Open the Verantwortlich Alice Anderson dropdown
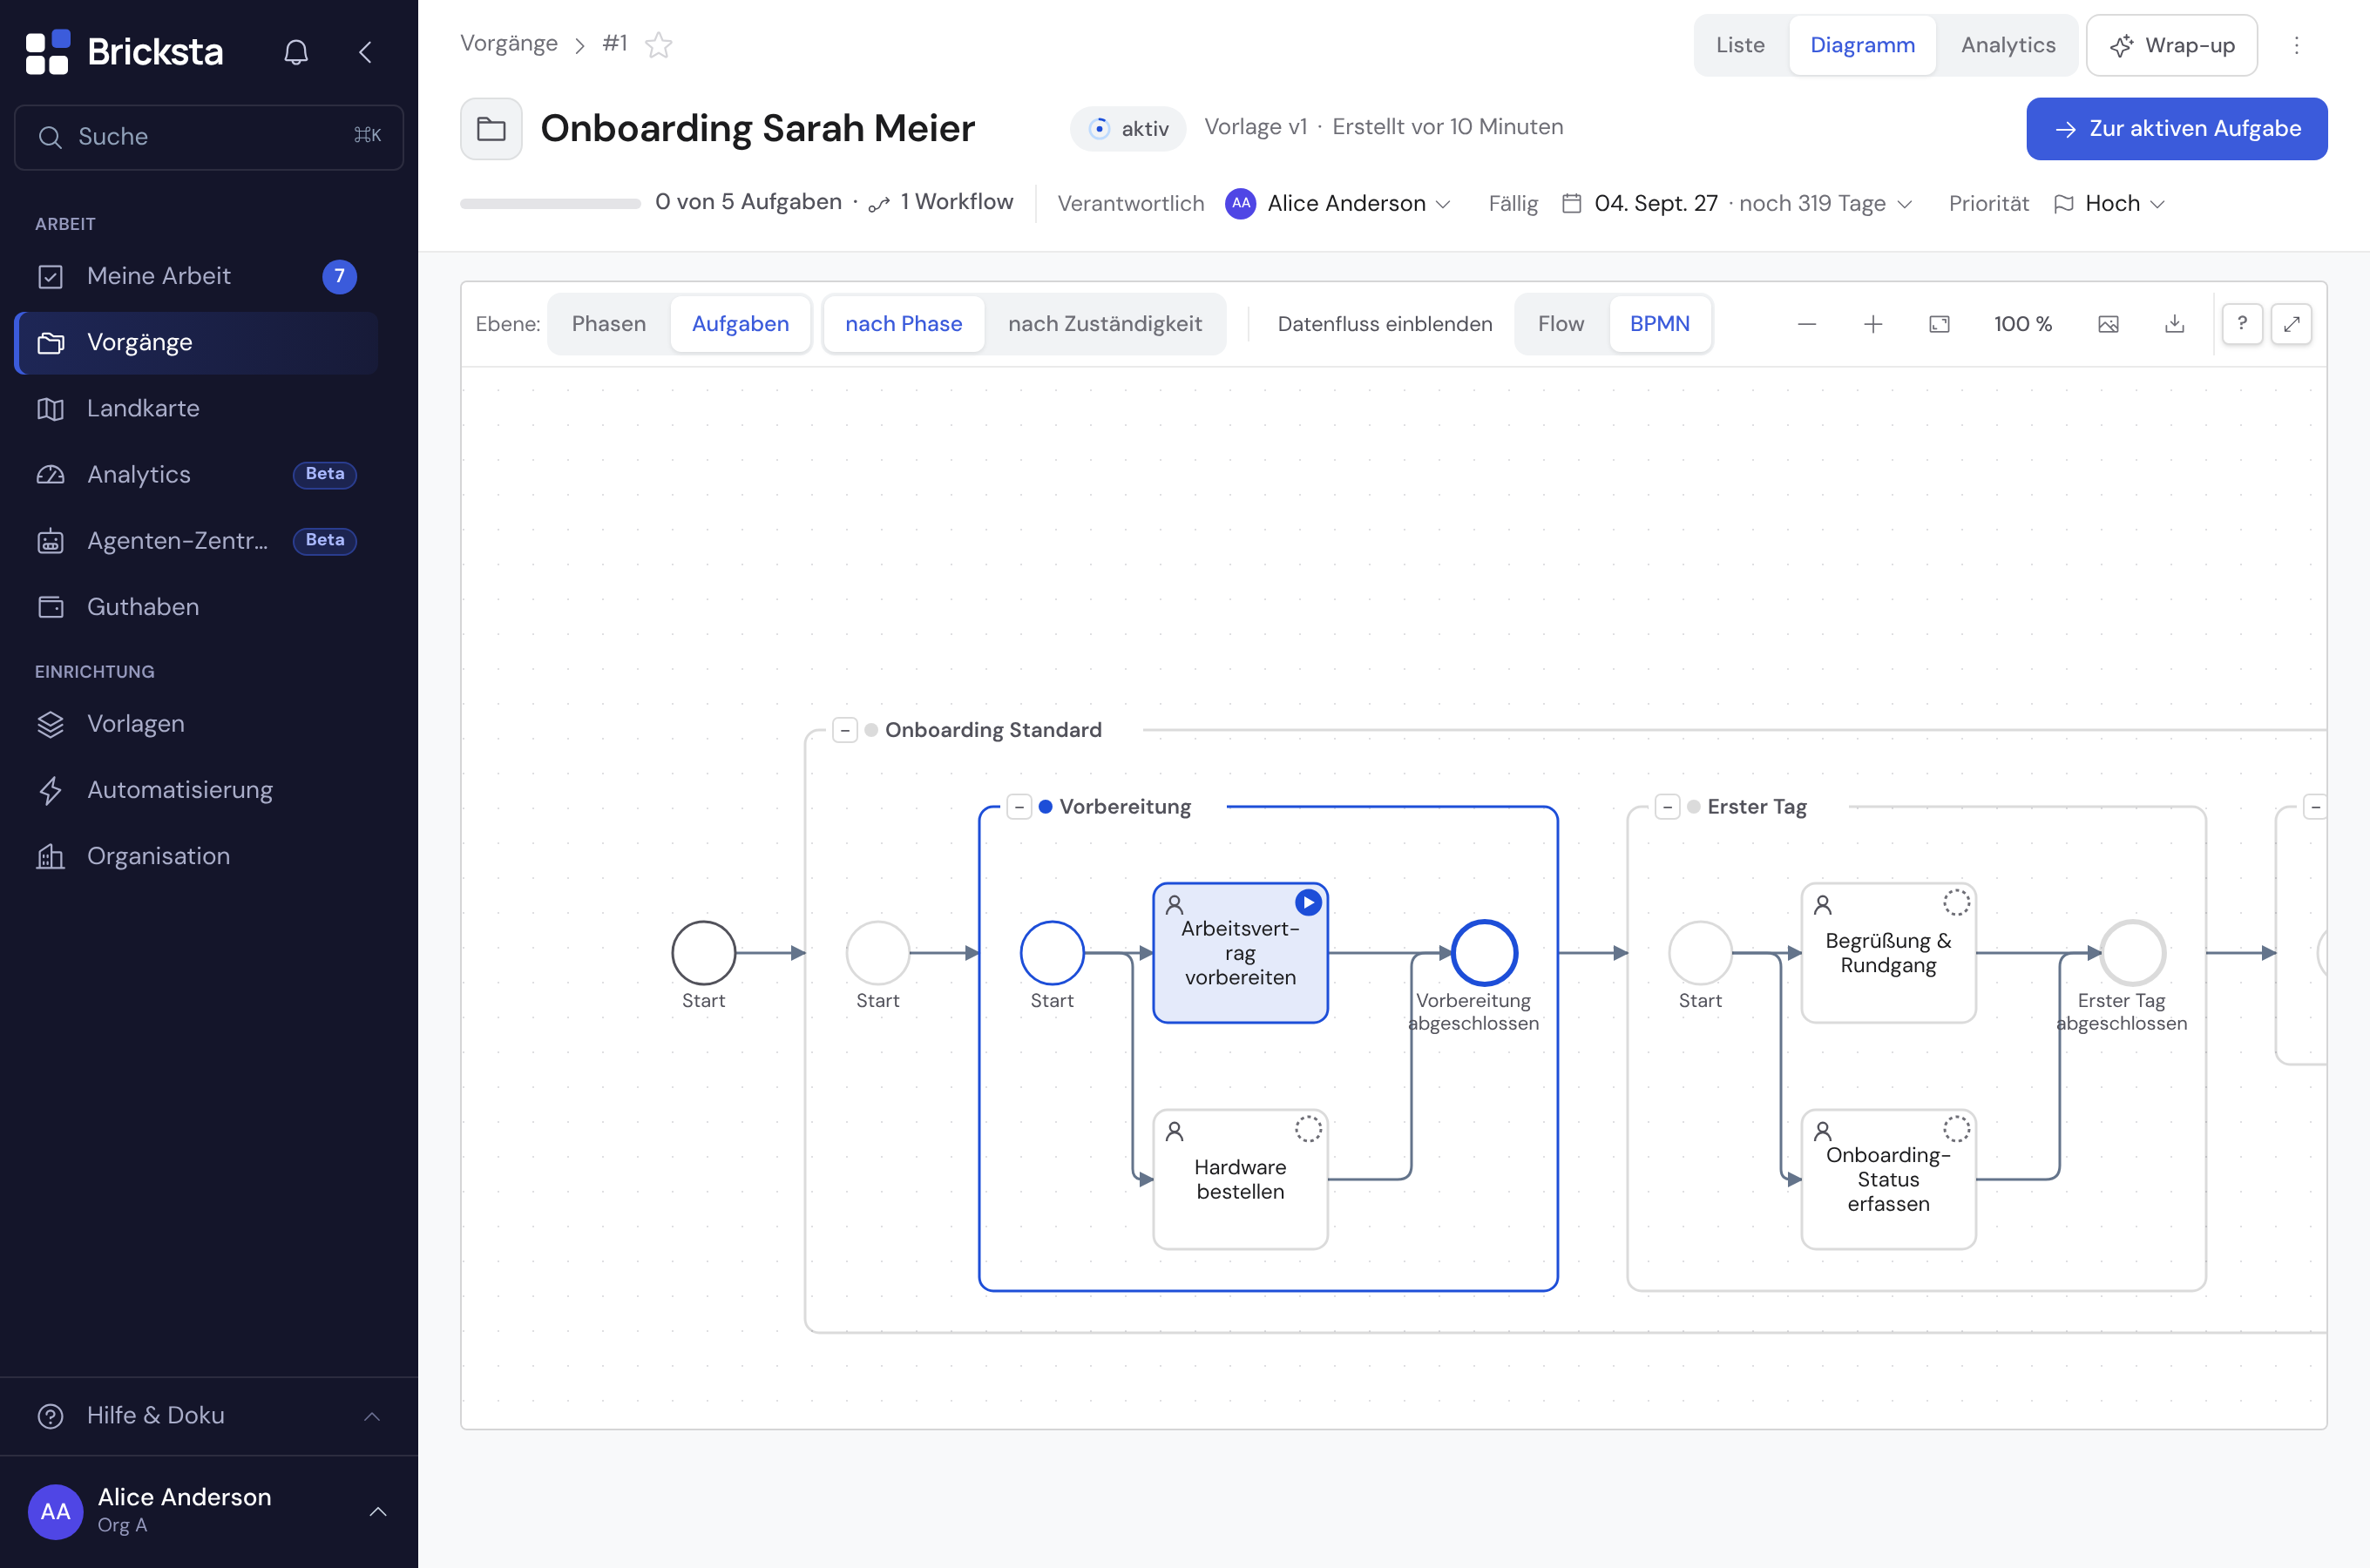The image size is (2370, 1568). [x=1338, y=204]
